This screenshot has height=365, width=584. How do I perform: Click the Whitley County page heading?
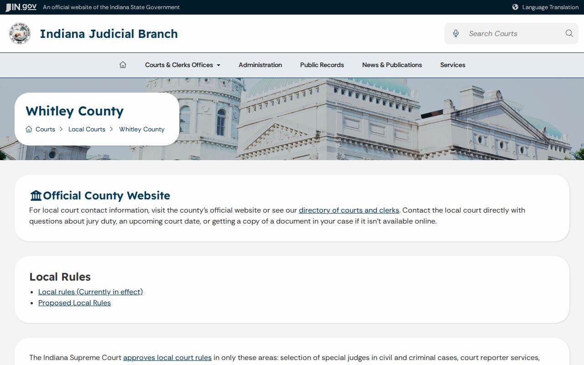[74, 111]
